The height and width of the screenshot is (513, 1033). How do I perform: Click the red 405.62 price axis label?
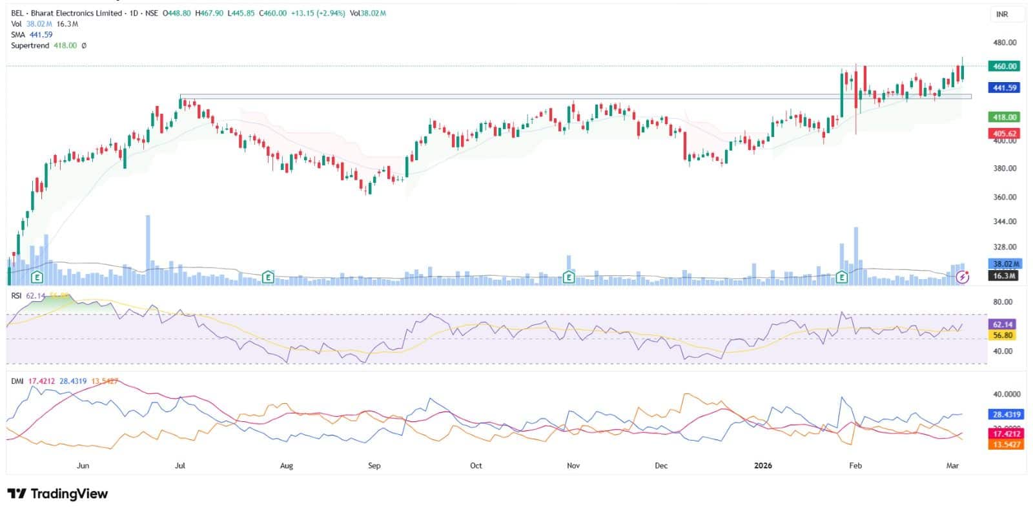(x=1005, y=134)
